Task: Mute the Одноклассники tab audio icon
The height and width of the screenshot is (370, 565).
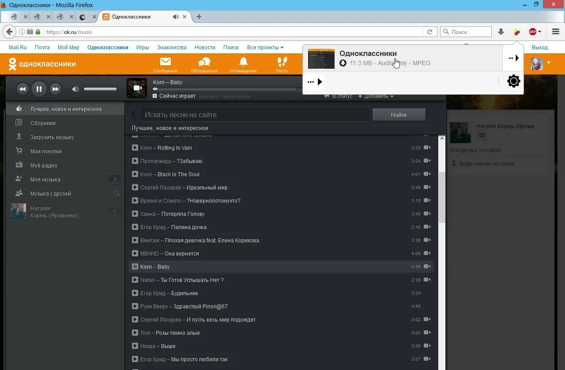Action: coord(176,17)
